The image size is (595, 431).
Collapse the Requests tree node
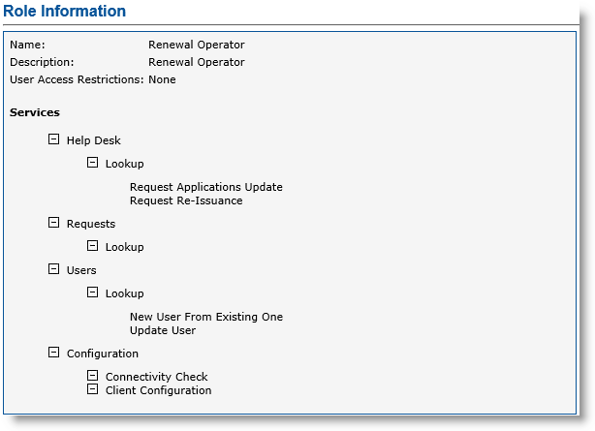(53, 223)
